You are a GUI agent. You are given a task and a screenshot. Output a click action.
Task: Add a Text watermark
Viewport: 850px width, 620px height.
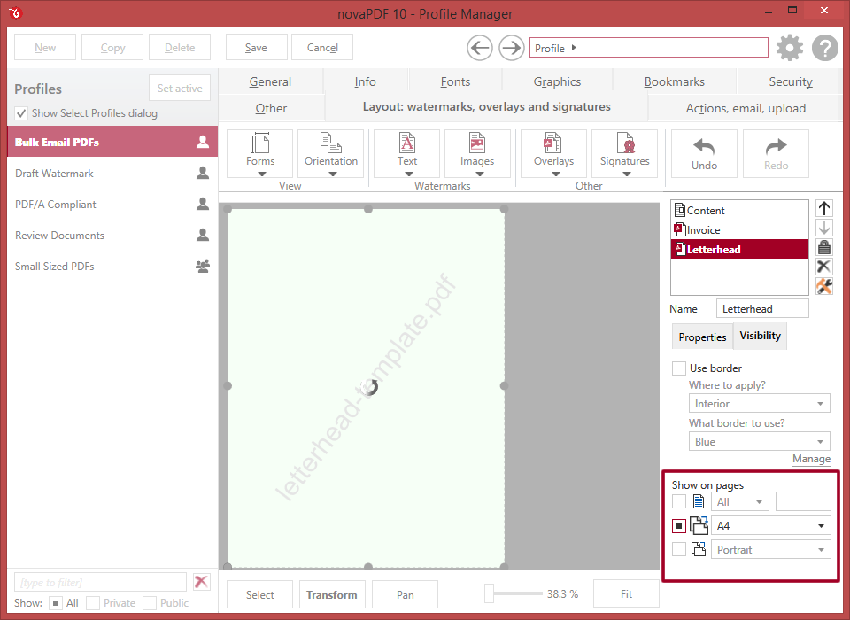click(406, 153)
